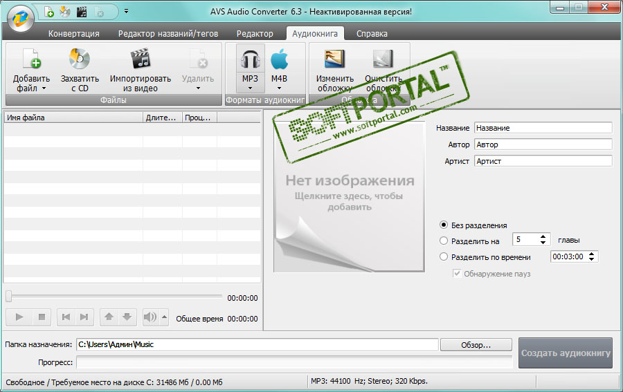The height and width of the screenshot is (392, 623).
Task: Click the Название input field
Action: pyautogui.click(x=543, y=128)
